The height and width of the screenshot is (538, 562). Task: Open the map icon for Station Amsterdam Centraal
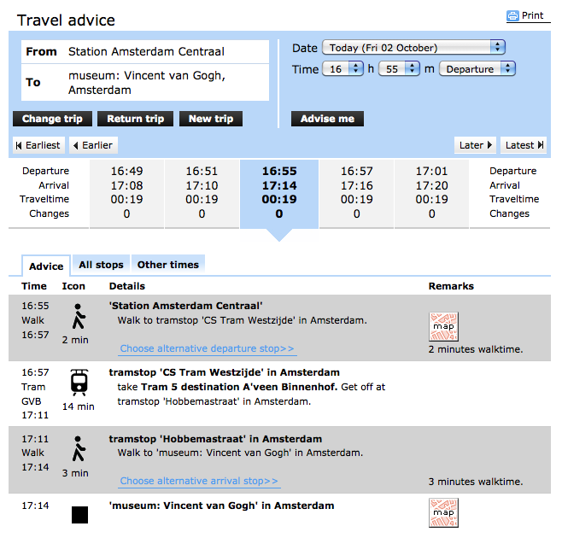(x=443, y=326)
